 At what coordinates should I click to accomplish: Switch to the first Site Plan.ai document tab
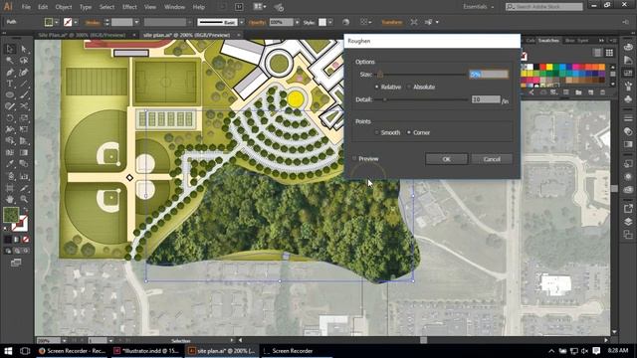coord(82,36)
